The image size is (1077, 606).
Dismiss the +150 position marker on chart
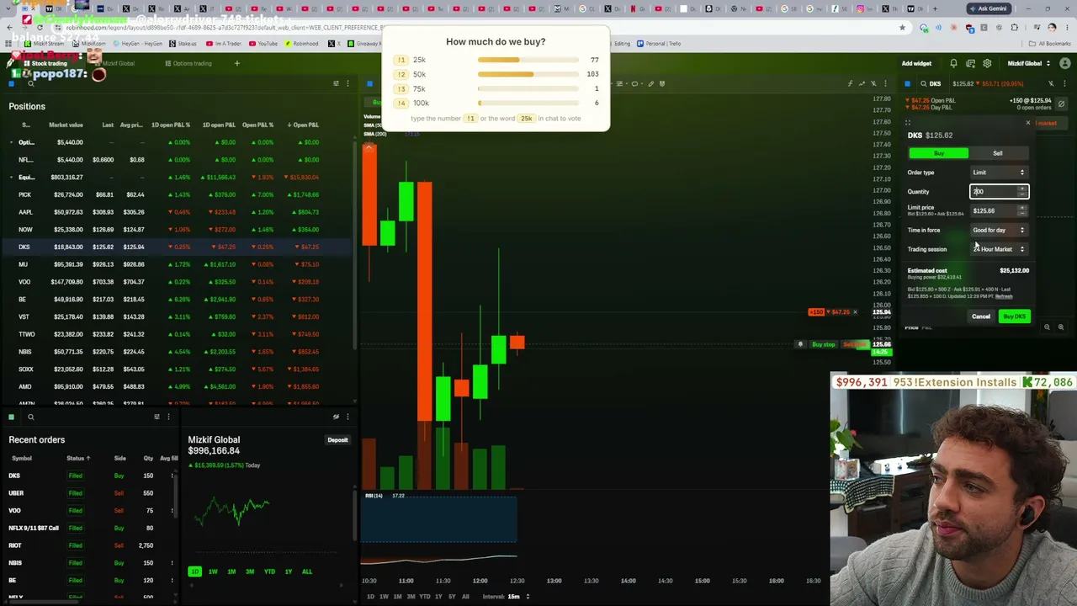855,312
